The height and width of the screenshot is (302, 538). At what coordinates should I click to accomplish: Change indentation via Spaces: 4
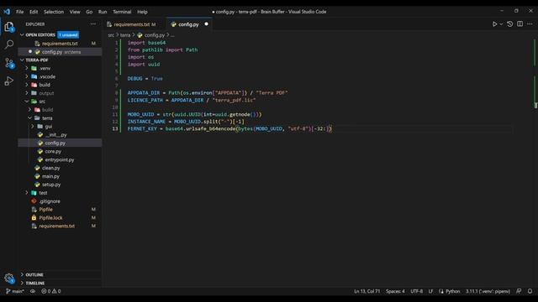coord(395,291)
